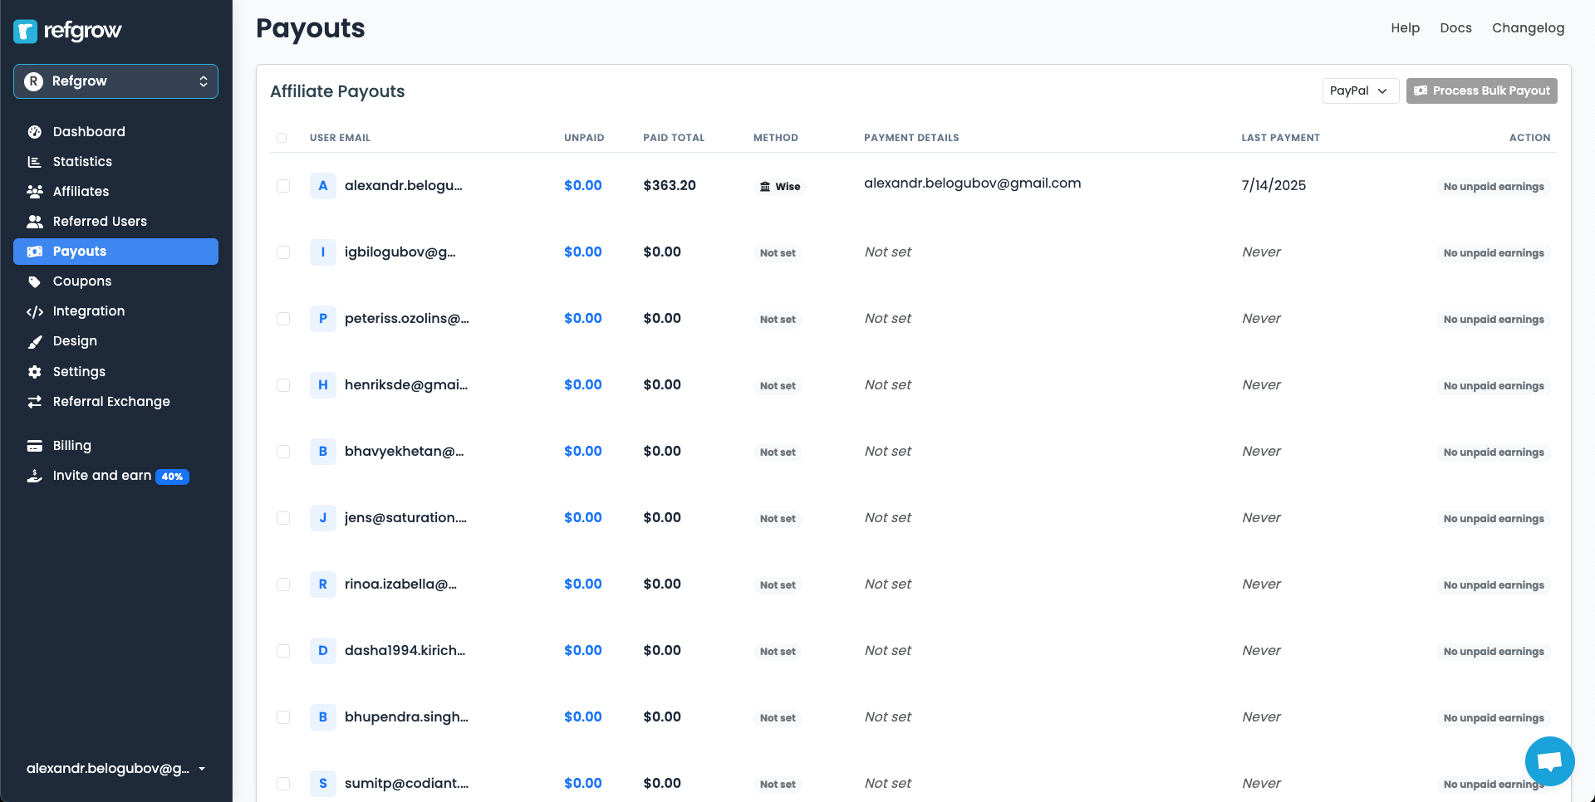
Task: Click the Invite and earn hand icon
Action: (35, 476)
